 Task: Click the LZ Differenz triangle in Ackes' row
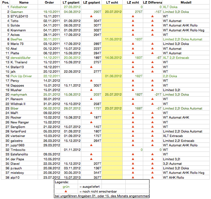(152, 34)
